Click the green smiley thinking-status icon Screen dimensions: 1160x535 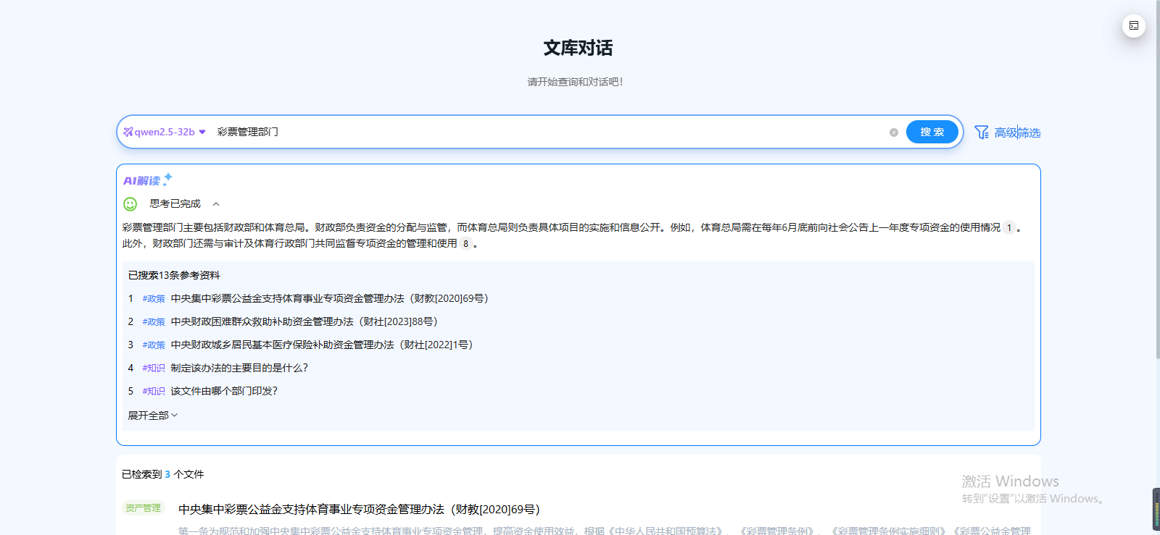(130, 204)
